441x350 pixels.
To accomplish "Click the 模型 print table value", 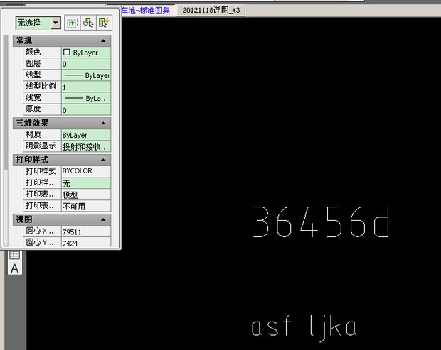I will point(86,195).
